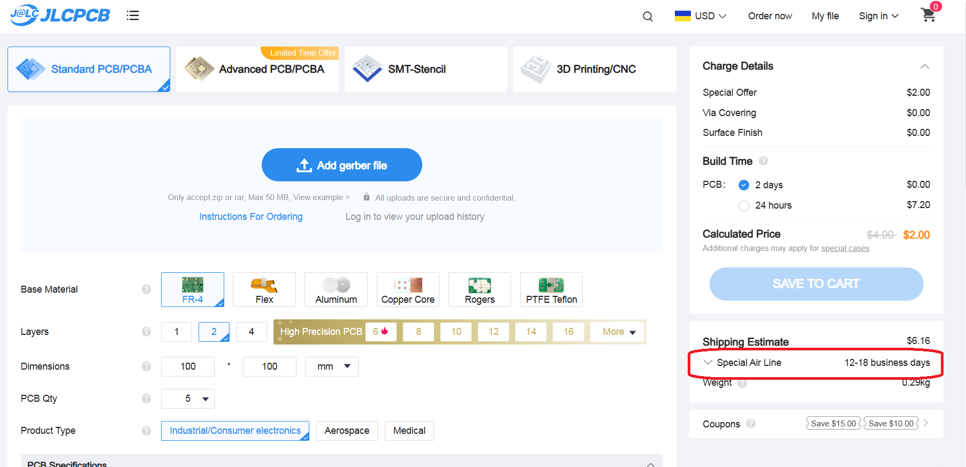966x467 pixels.
Task: Click the Base Material help question icon
Action: click(x=146, y=289)
